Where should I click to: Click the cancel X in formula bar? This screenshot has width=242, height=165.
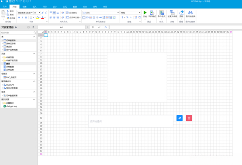[93, 27]
